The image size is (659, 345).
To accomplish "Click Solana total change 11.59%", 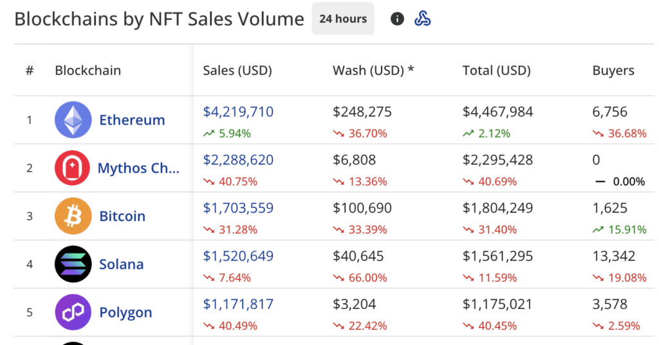I will [x=490, y=278].
